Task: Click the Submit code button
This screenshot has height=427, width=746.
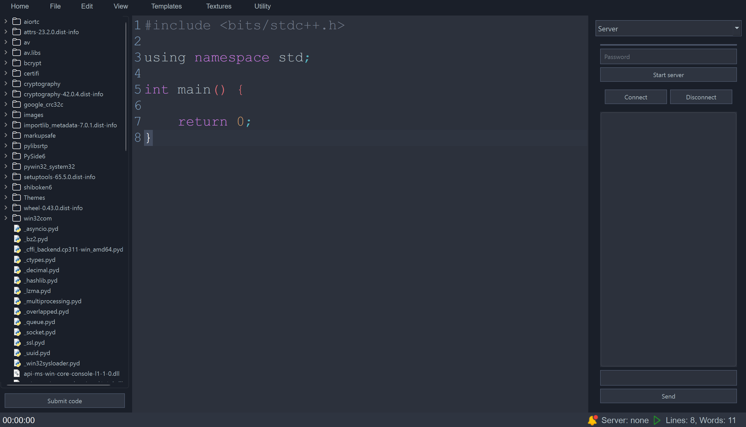Action: 64,401
